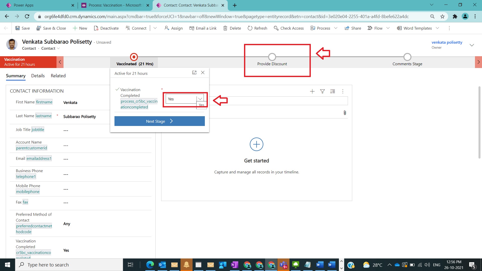The height and width of the screenshot is (271, 482).
Task: Deactivate the contact
Action: click(106, 28)
